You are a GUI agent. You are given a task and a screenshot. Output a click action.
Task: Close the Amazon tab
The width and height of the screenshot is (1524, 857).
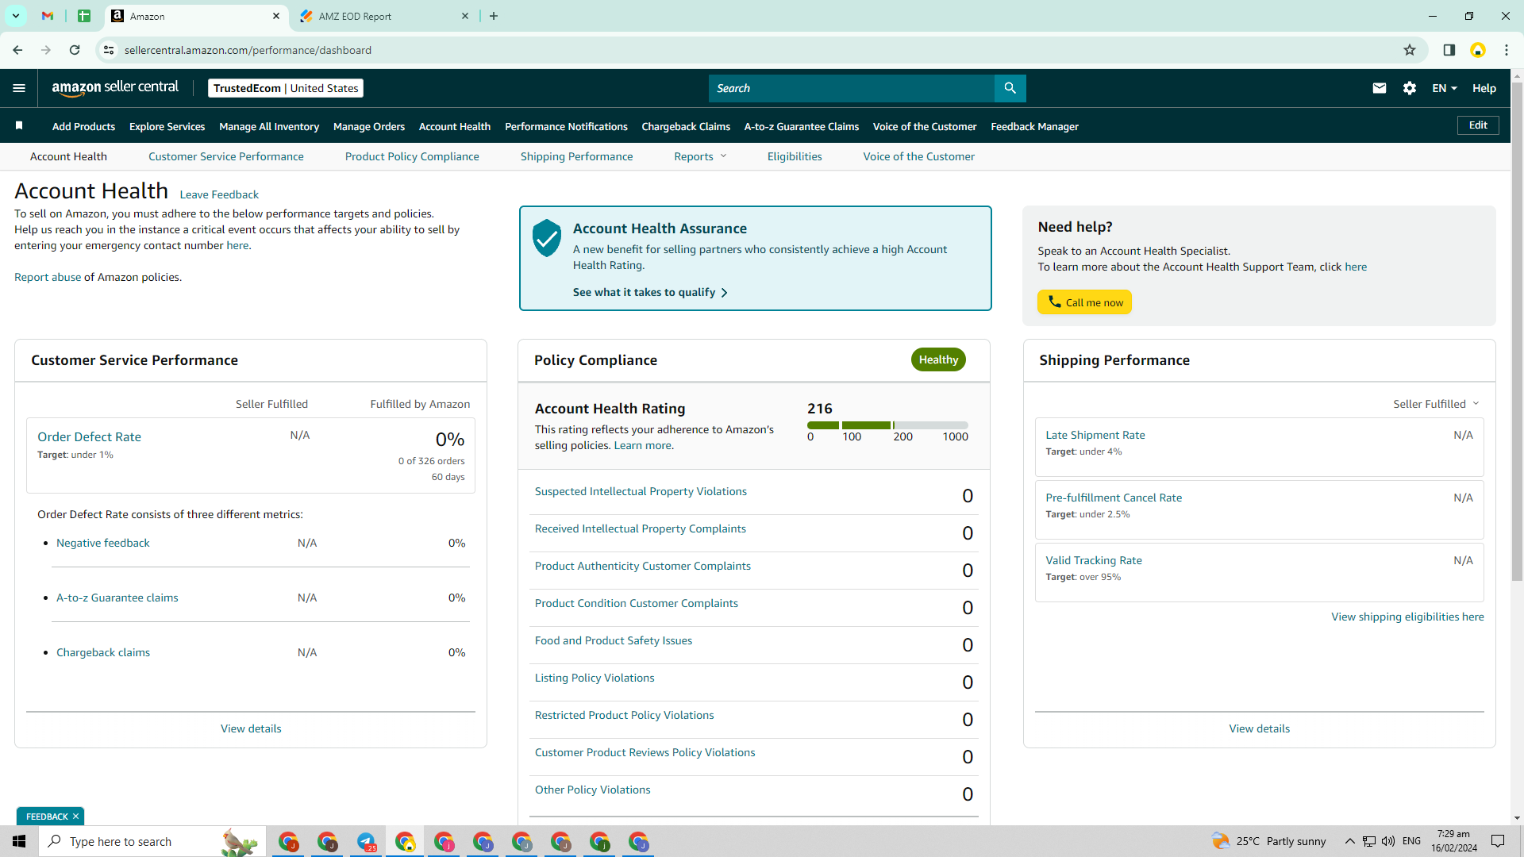[276, 16]
